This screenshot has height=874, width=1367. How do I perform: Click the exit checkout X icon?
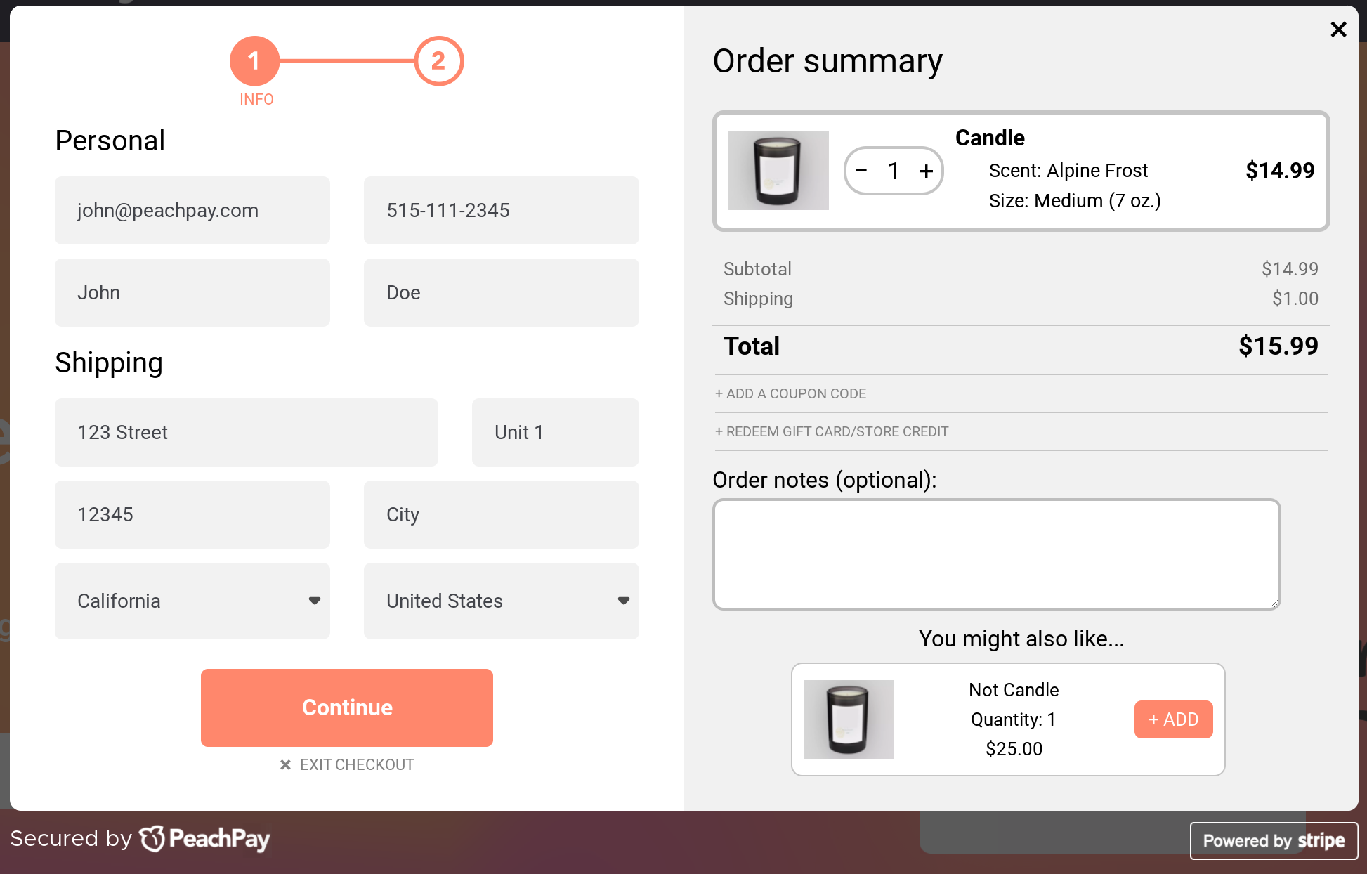(286, 764)
